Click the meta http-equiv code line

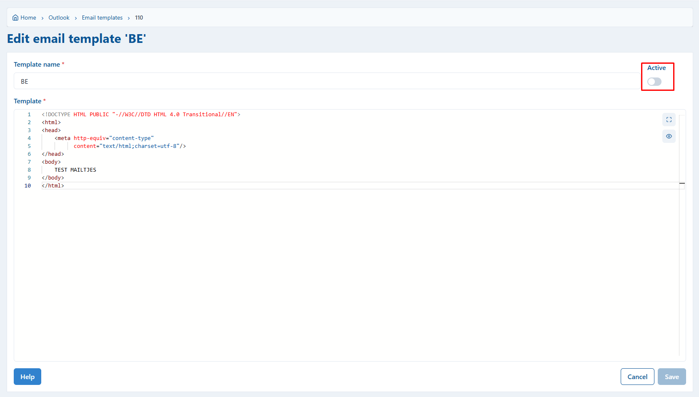point(104,138)
